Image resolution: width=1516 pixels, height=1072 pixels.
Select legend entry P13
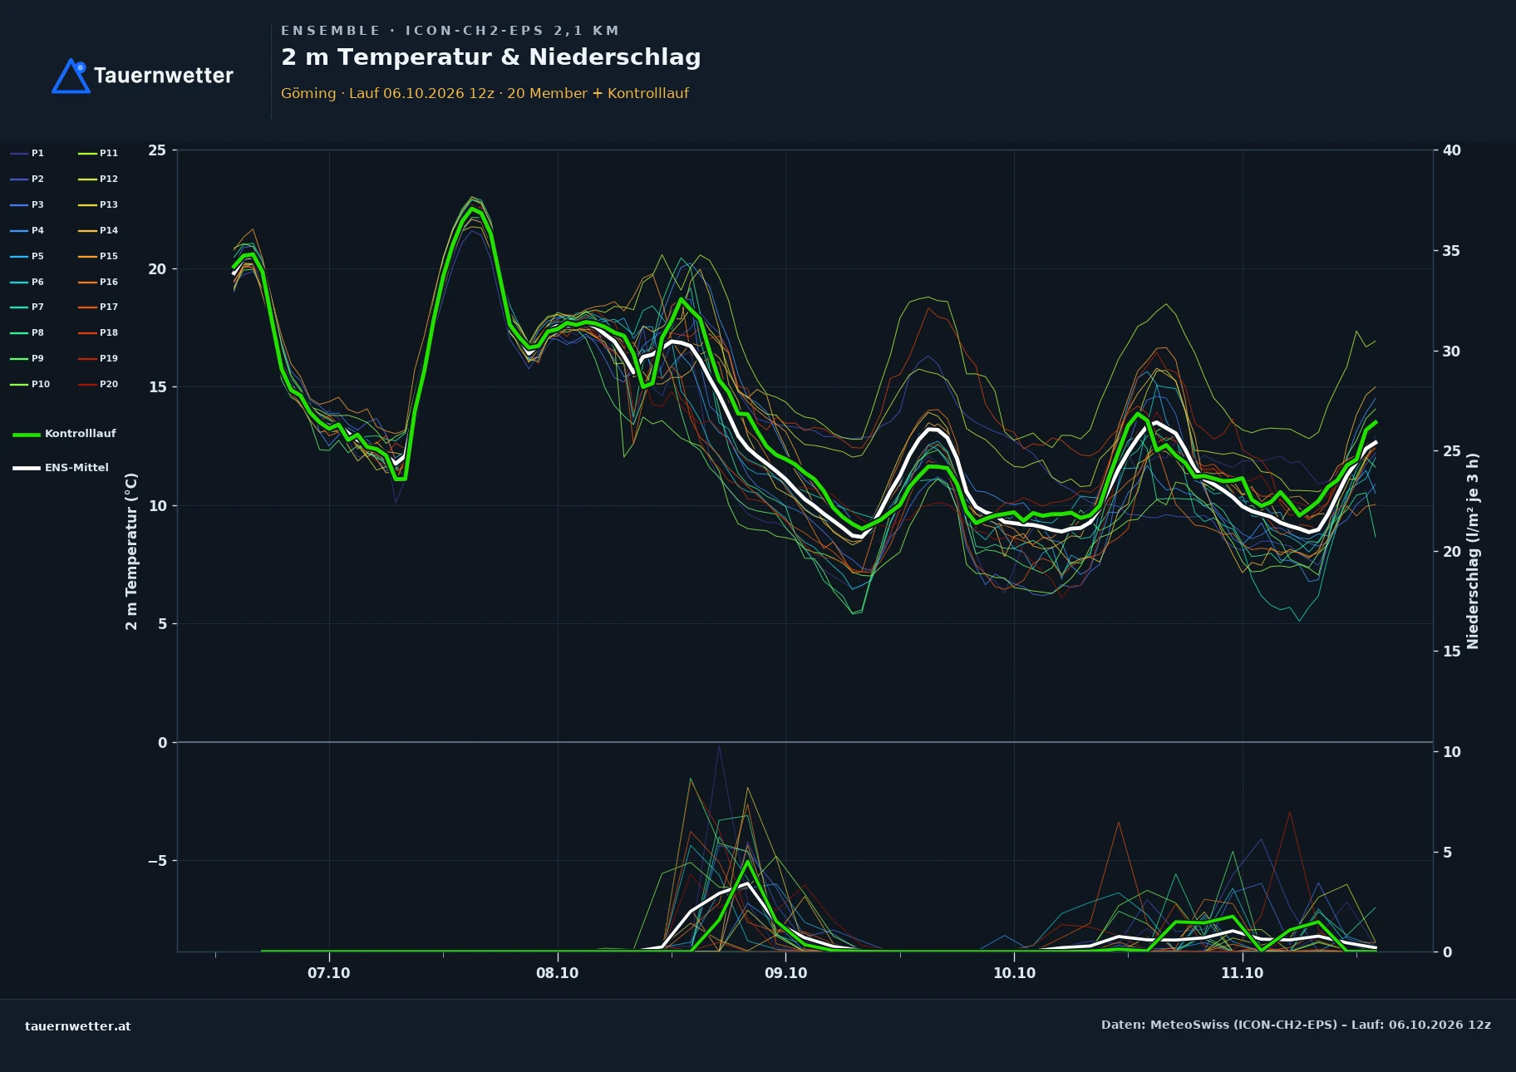[98, 204]
